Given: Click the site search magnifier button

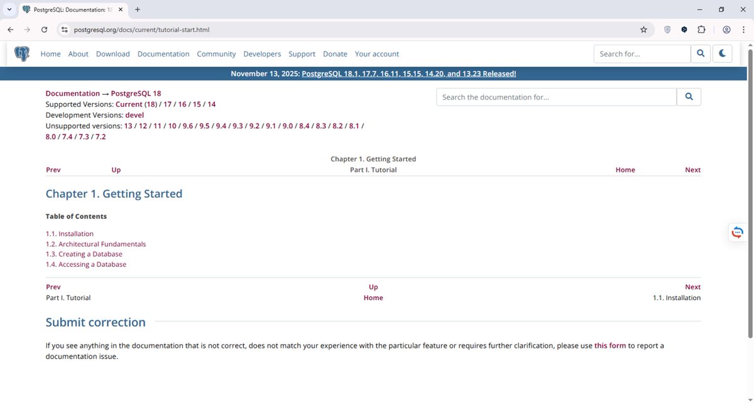Looking at the screenshot, I should [x=701, y=54].
